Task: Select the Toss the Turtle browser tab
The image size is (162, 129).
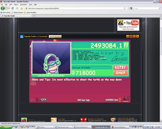Action: pyautogui.click(x=16, y=16)
